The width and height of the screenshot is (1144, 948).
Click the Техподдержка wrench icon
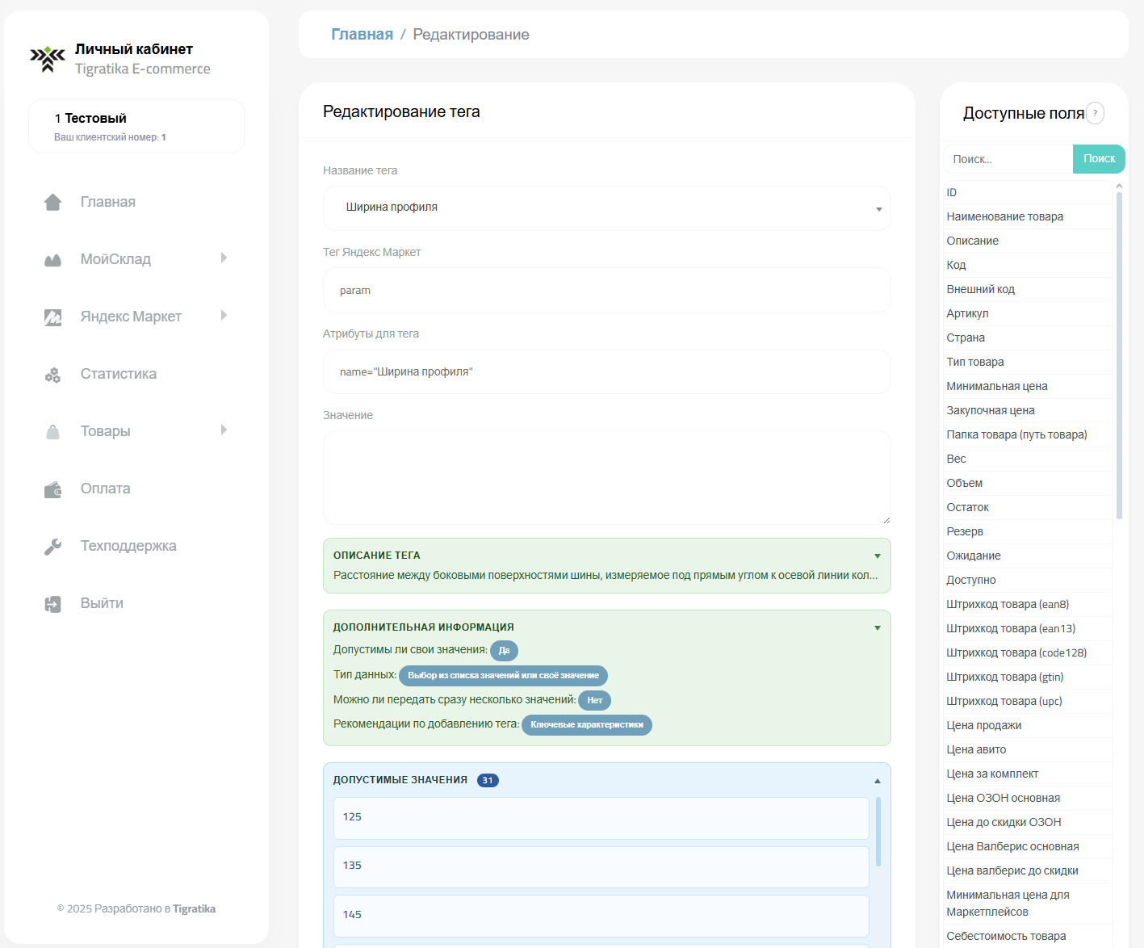pos(52,547)
